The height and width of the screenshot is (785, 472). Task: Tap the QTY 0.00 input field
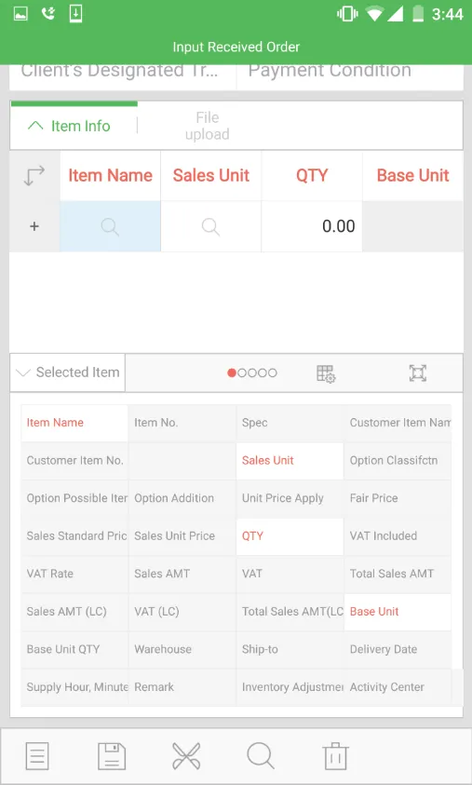pos(311,226)
